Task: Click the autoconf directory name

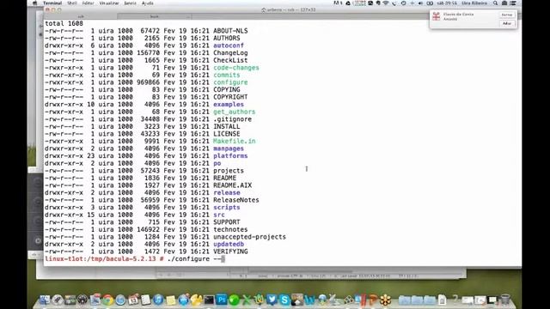Action: (229, 45)
